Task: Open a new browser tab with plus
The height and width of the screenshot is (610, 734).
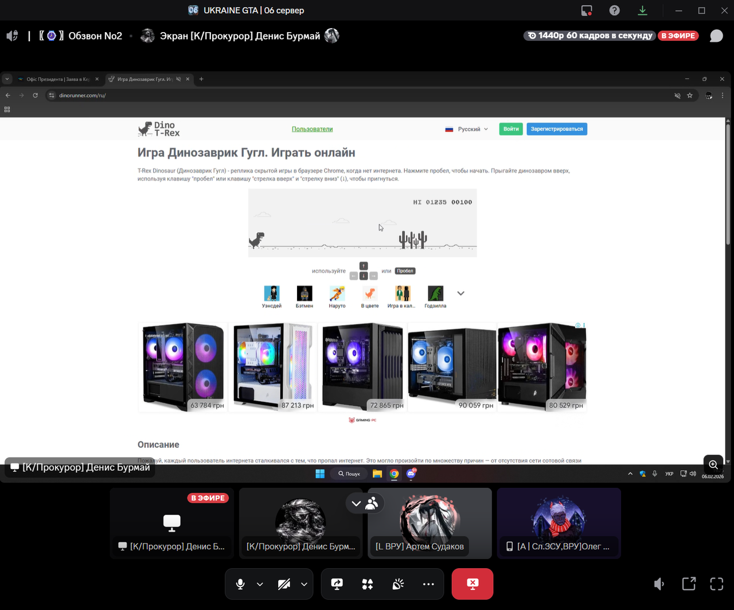Action: pyautogui.click(x=201, y=79)
